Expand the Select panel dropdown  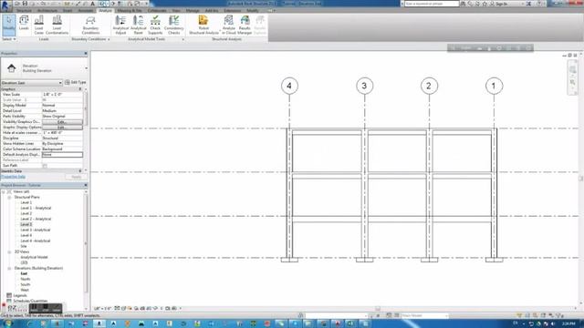9,39
